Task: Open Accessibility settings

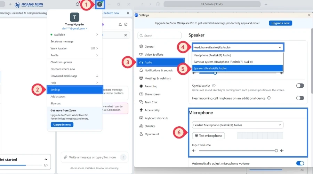Action: pyautogui.click(x=152, y=110)
